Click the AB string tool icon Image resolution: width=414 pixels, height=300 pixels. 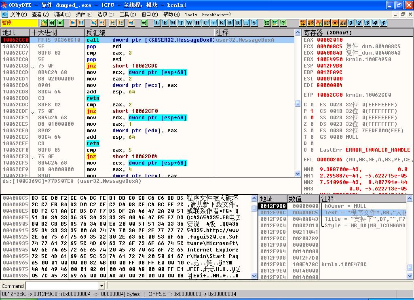pos(319,23)
